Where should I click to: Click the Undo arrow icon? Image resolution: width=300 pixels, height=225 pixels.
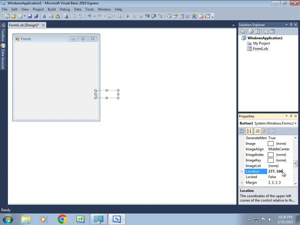click(89, 16)
